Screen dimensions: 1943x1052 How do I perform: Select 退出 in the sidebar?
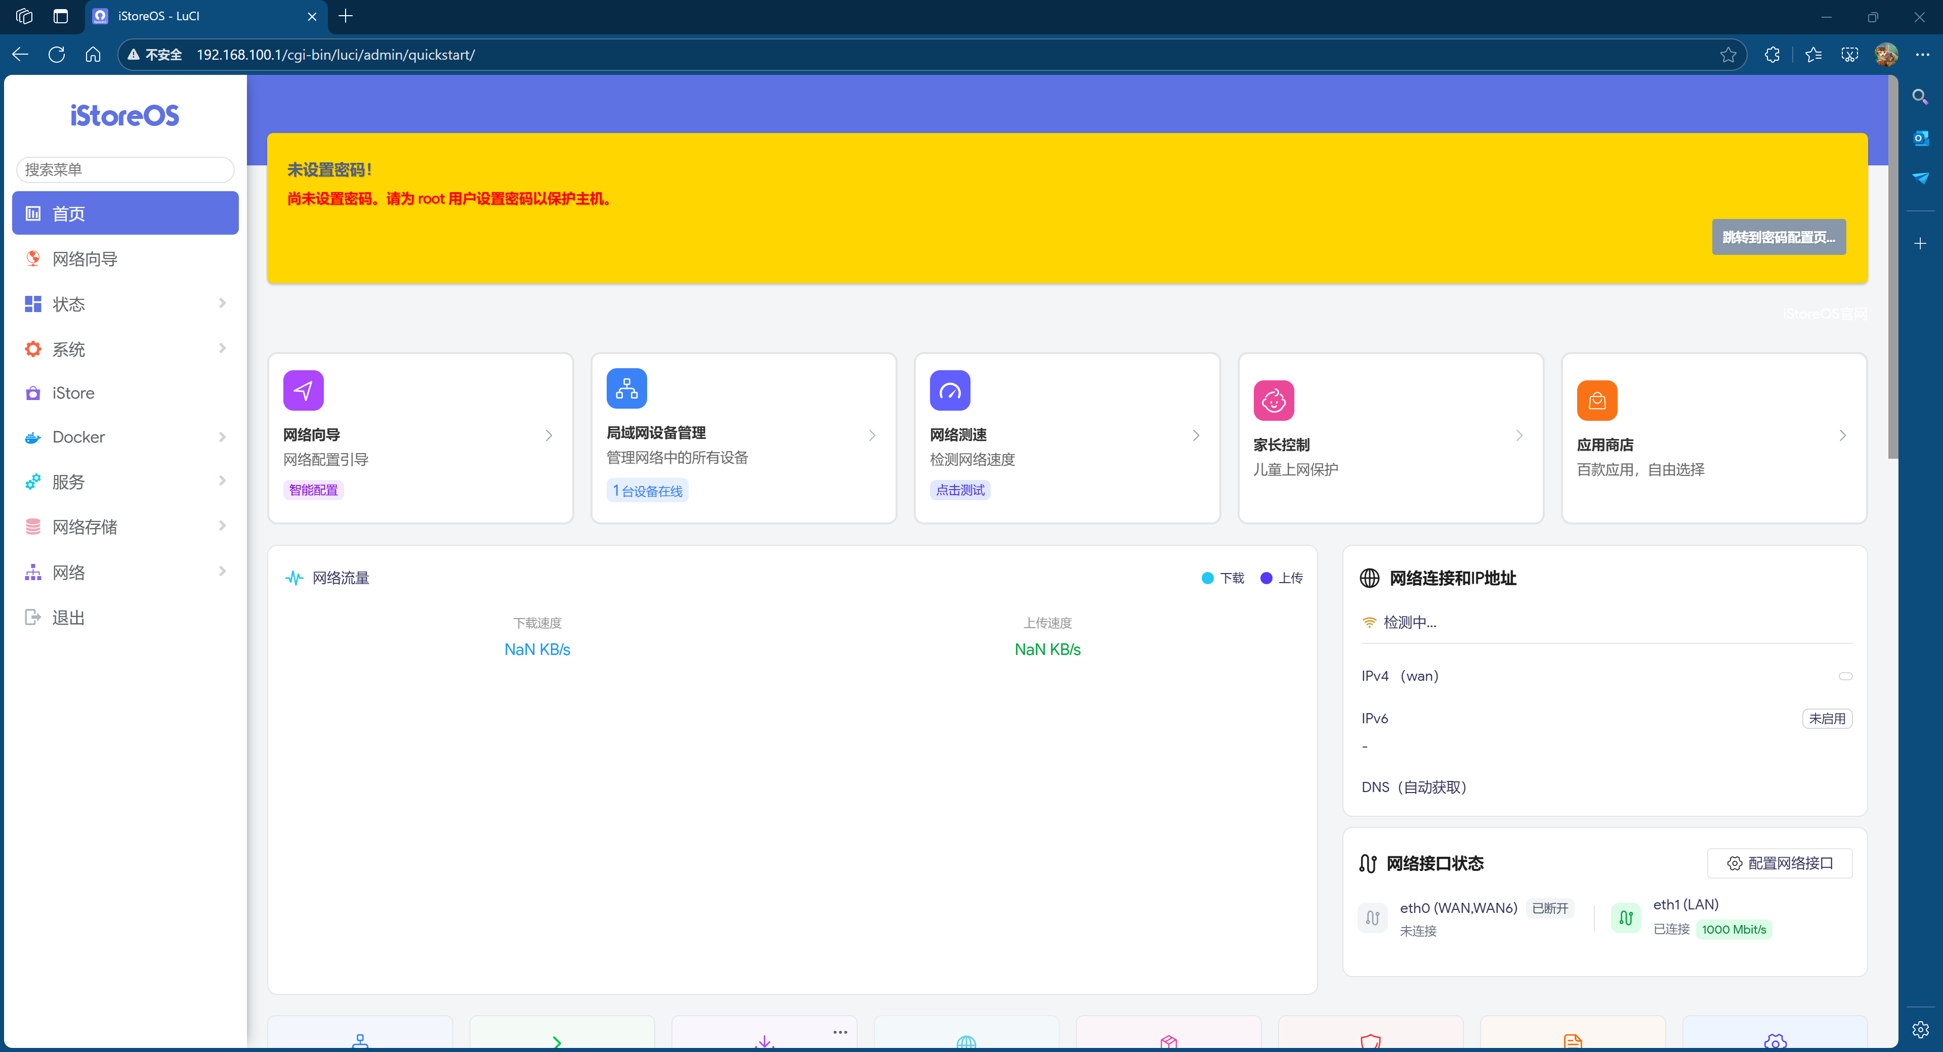click(x=68, y=618)
